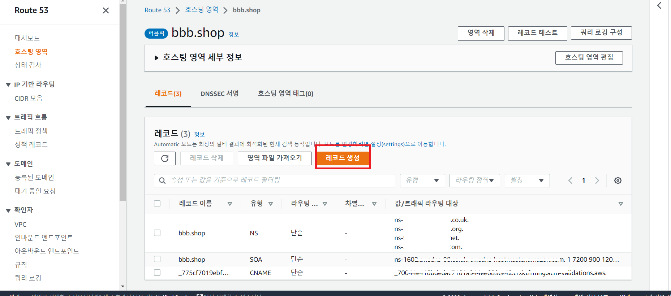The height and width of the screenshot is (296, 671).
Task: Expand 호스팅 영역 세부 정보 section
Action: coord(156,58)
